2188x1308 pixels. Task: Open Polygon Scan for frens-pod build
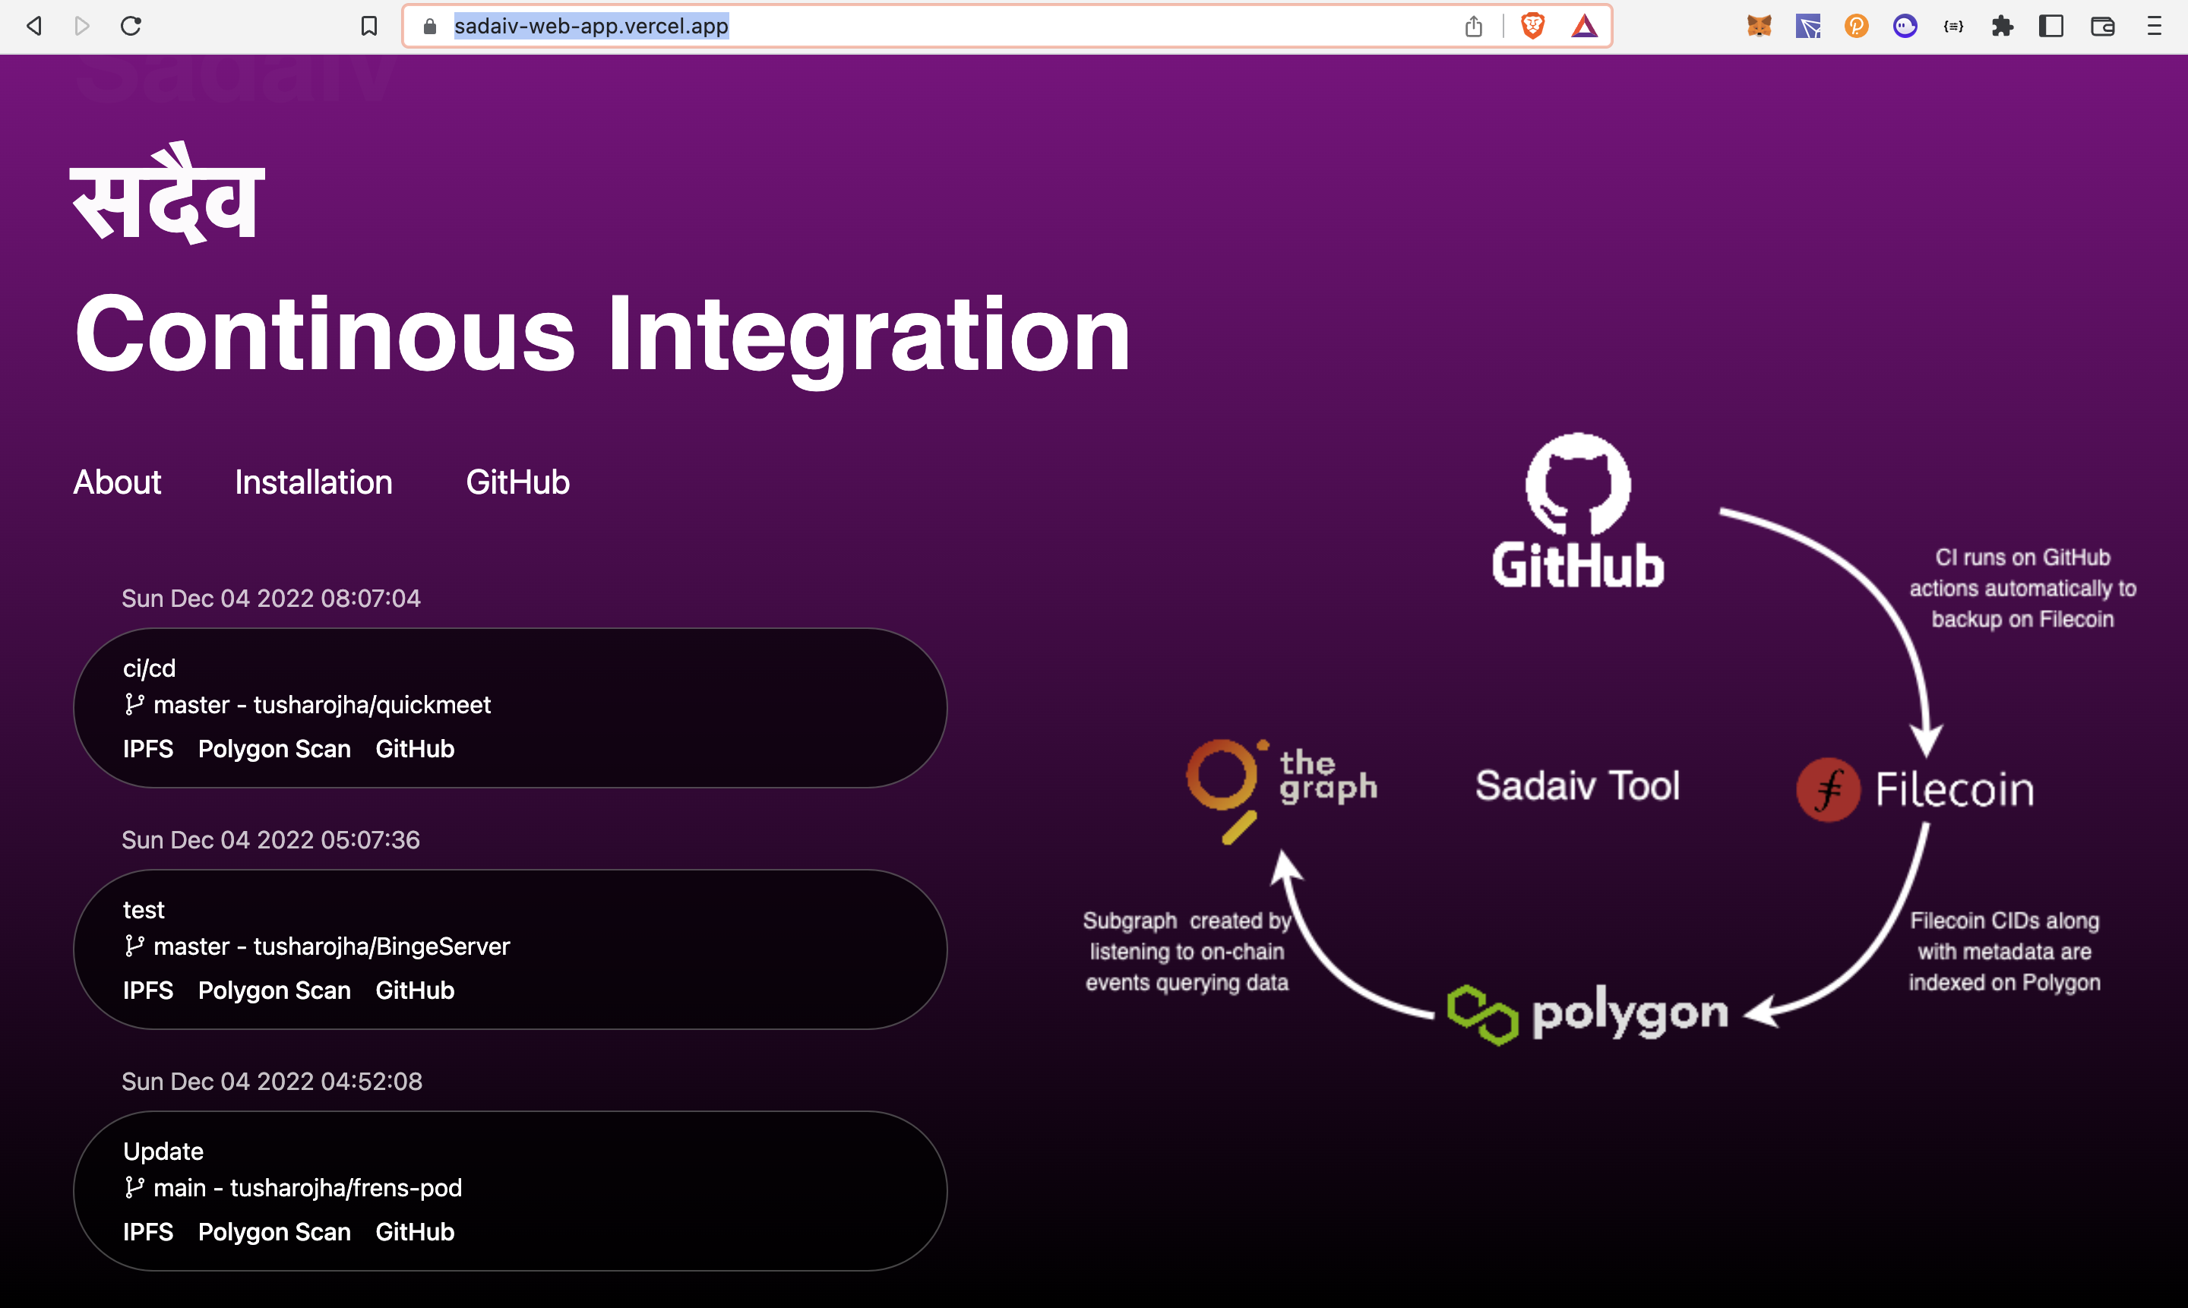coord(274,1231)
